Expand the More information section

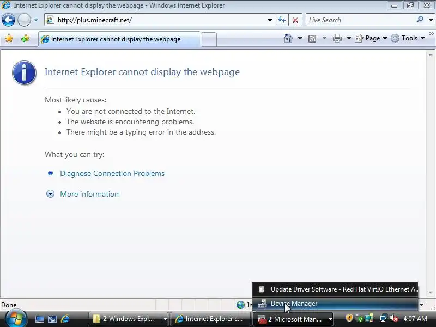click(x=50, y=194)
